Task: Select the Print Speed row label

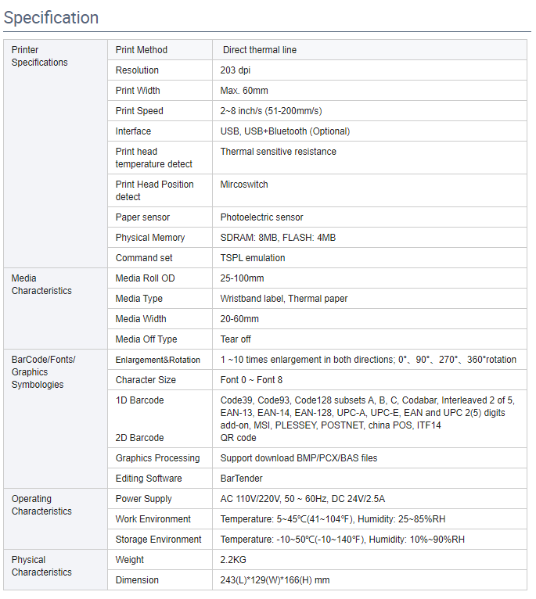Action: pos(139,111)
